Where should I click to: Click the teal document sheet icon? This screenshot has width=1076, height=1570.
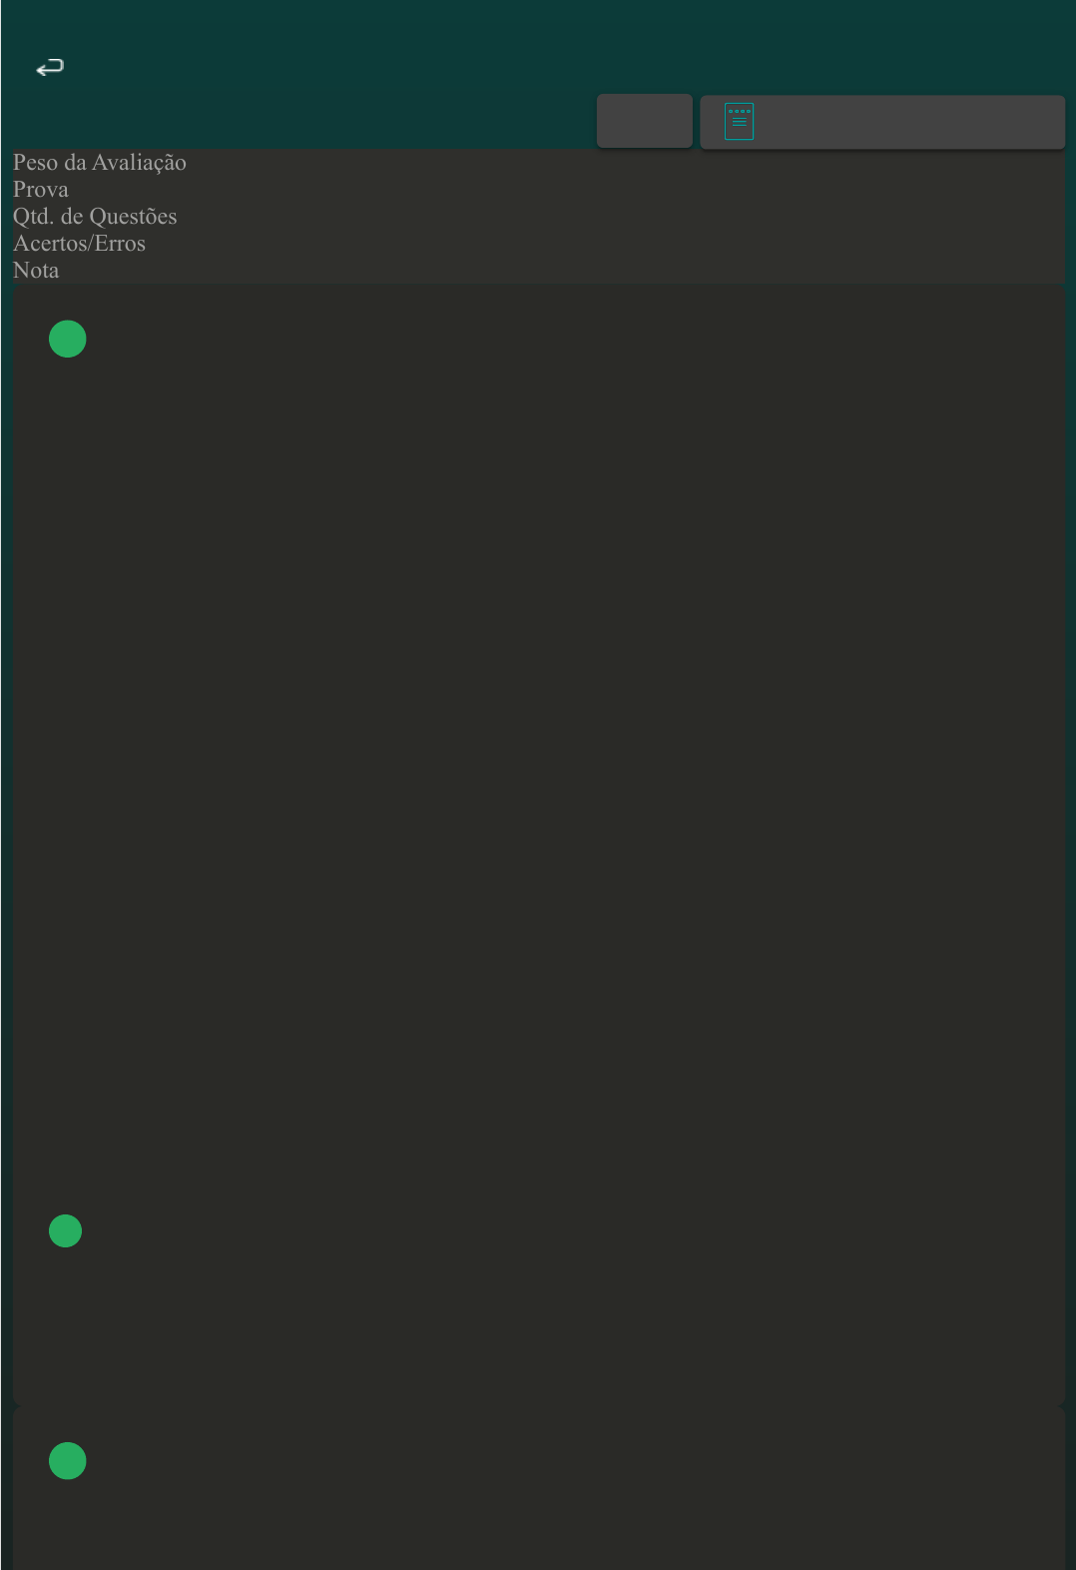click(x=739, y=122)
